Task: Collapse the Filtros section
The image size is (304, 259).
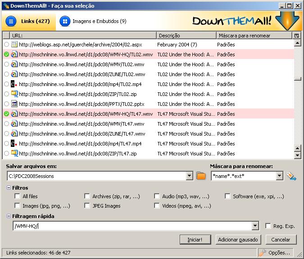Action: (x=9, y=187)
